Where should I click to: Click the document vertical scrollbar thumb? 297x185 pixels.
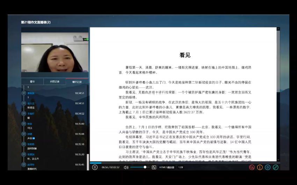[x=278, y=61]
